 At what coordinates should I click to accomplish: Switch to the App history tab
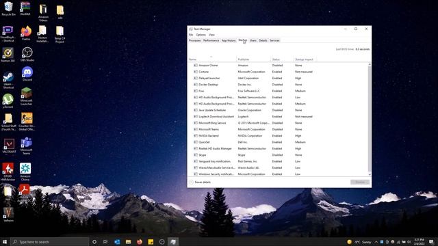coord(229,41)
